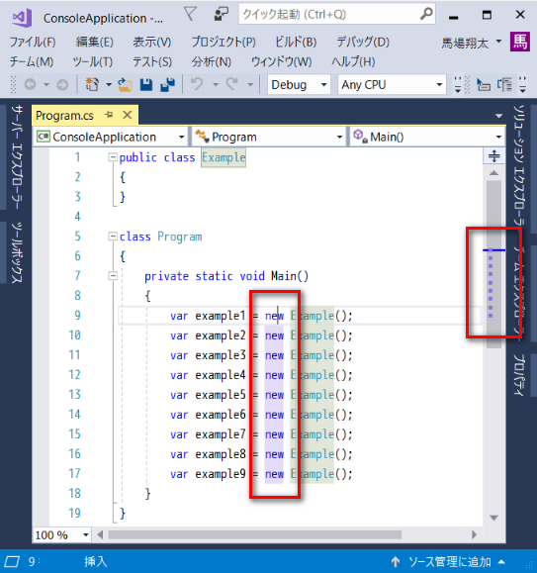Click the Redo arrow icon
The width and height of the screenshot is (537, 573).
(231, 84)
